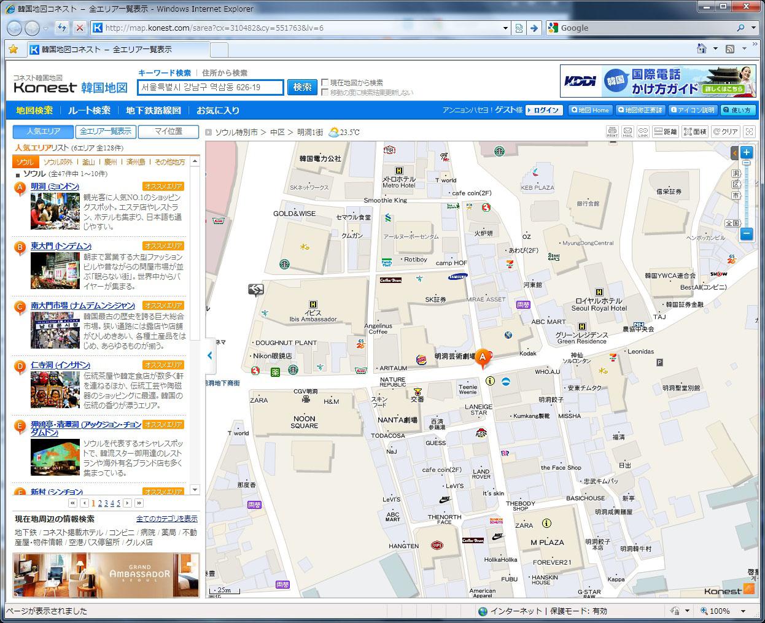The image size is (765, 623).
Task: Select the 面積 area measure tool
Action: (695, 132)
